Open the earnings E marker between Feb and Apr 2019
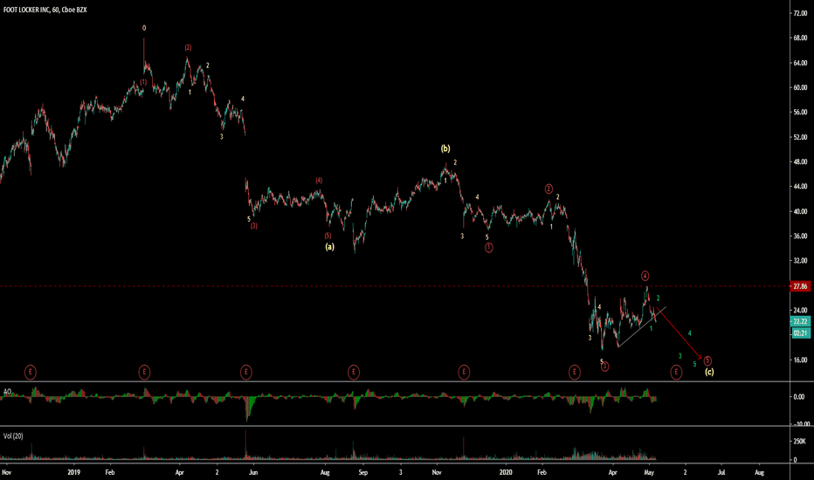This screenshot has height=480, width=814. click(144, 372)
